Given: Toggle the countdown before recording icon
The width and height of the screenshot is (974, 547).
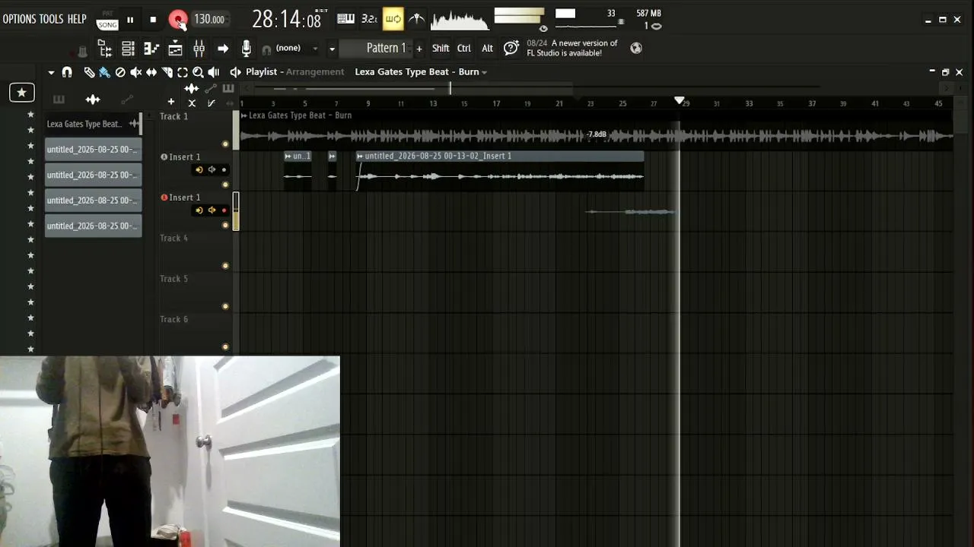Looking at the screenshot, I should click(x=369, y=19).
